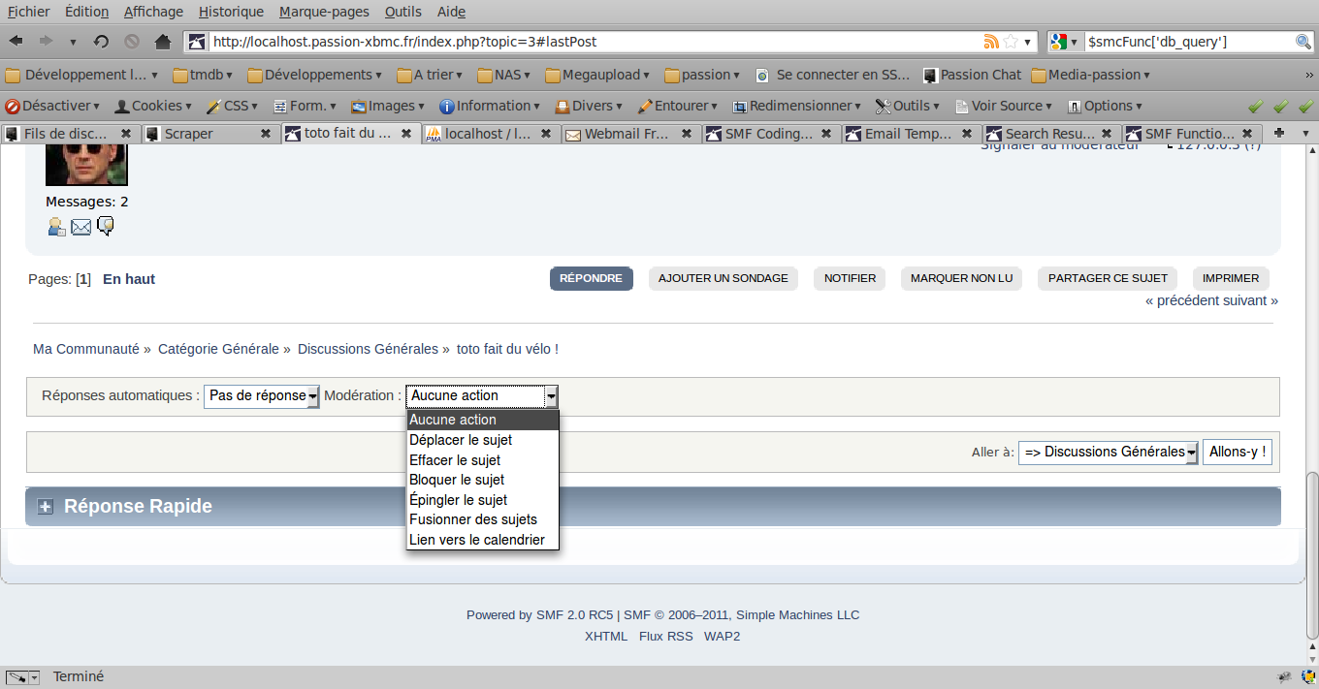
Task: Open the Réponses automatiques dropdown
Action: point(261,396)
